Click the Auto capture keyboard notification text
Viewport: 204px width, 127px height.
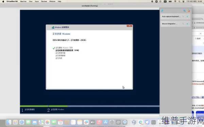[x=171, y=17]
